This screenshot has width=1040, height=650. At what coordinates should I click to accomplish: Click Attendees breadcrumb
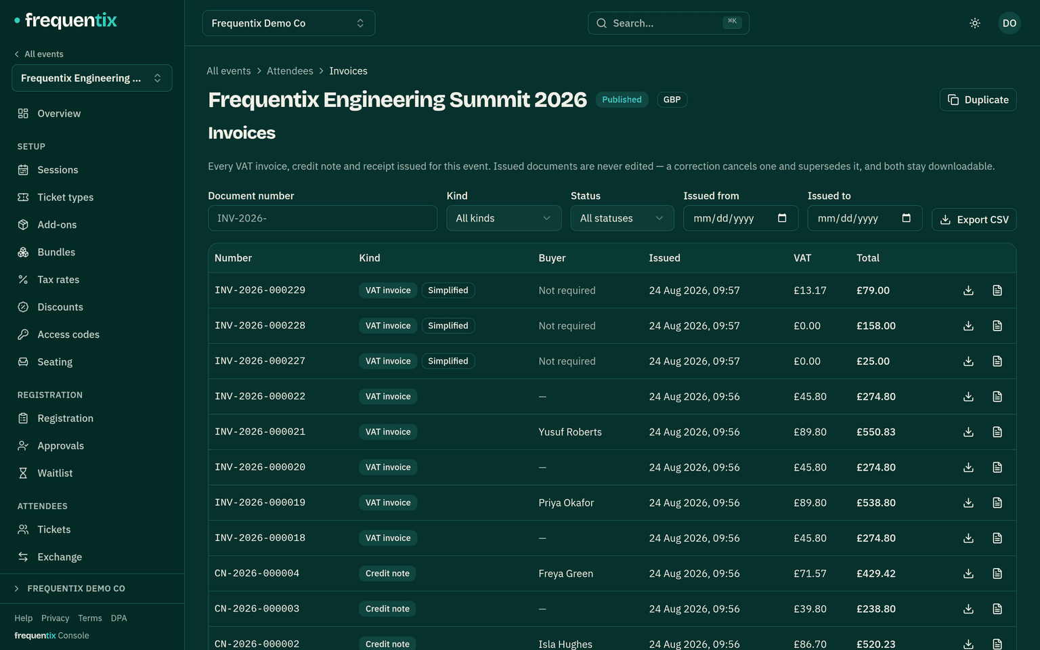click(x=290, y=71)
